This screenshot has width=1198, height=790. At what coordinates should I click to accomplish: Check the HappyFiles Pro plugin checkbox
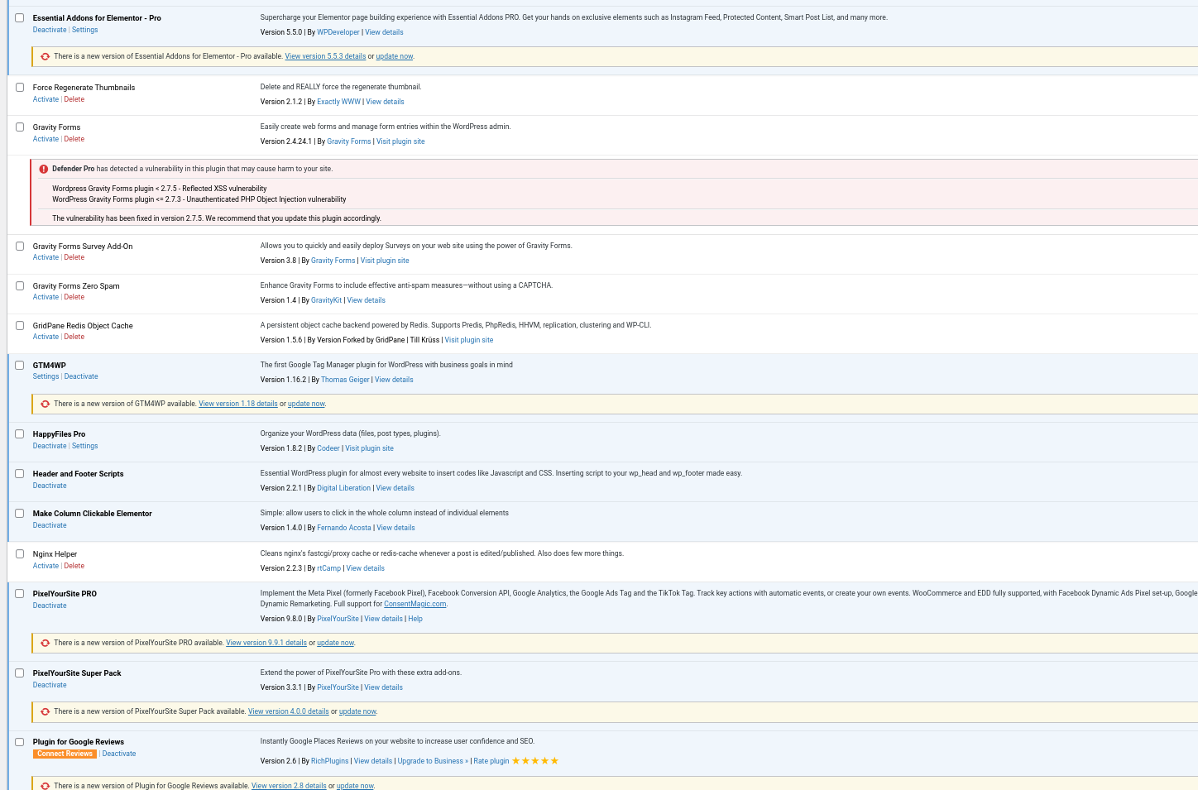20,434
